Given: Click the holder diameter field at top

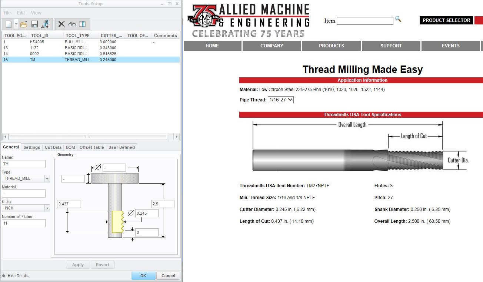Looking at the screenshot, I should click(114, 168).
